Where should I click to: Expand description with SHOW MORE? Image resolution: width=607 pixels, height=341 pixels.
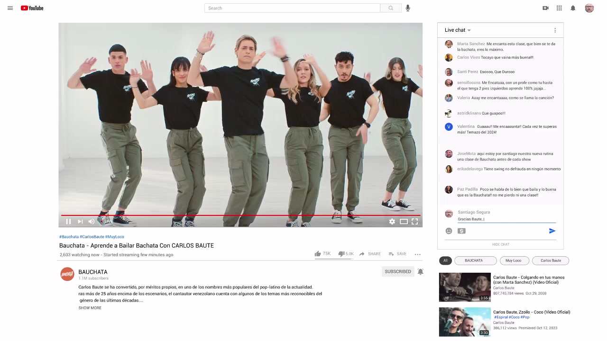tap(90, 308)
